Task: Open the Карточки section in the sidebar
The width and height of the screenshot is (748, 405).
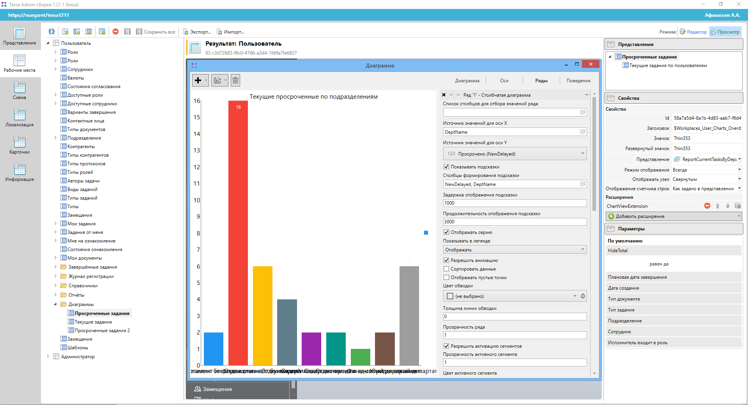Action: (19, 145)
